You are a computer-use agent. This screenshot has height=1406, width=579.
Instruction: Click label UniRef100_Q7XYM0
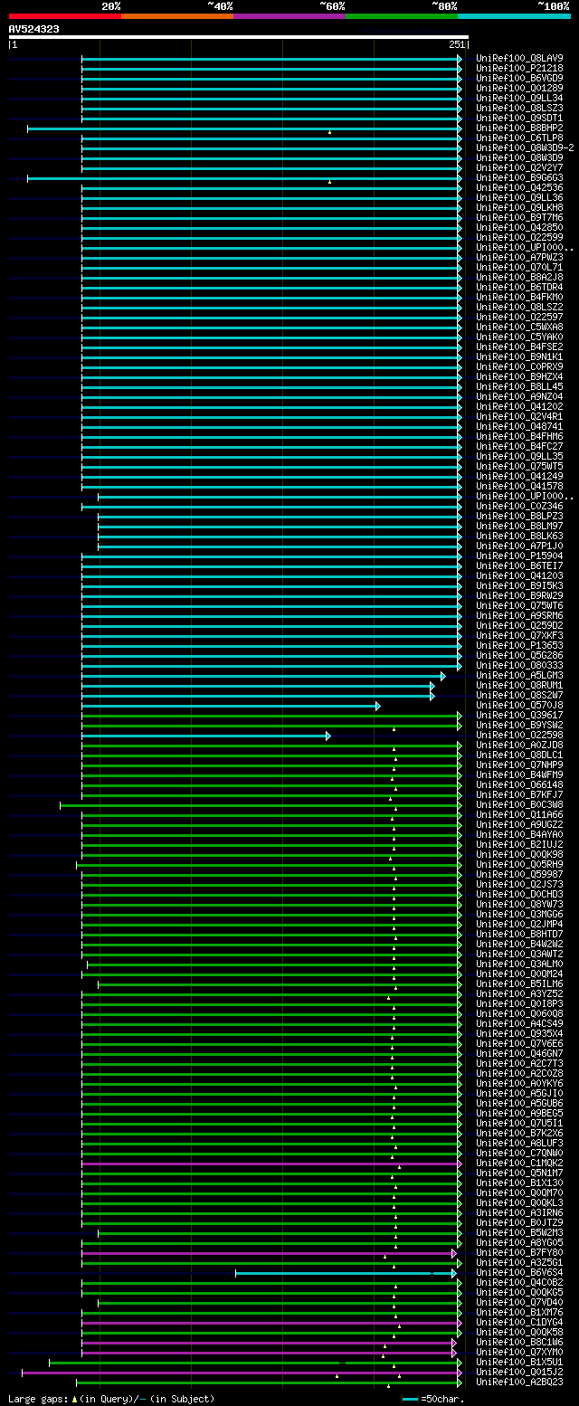(x=519, y=1352)
